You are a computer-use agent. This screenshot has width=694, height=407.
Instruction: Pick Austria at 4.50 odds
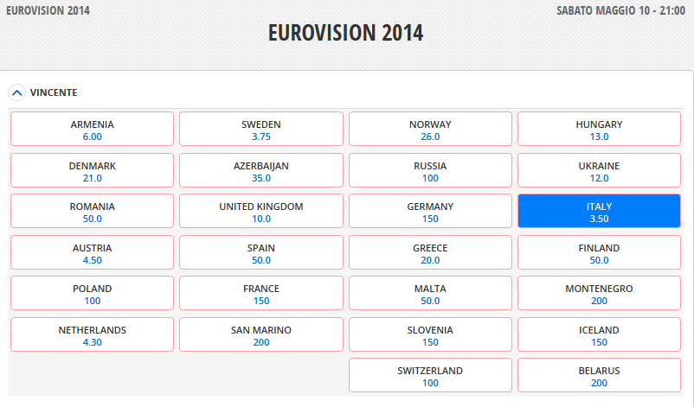pos(92,253)
